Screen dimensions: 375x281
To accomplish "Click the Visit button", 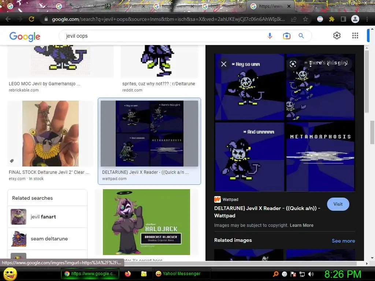I will 338,204.
